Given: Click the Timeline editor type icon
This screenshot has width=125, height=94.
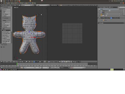Looking at the screenshot, I should click(x=2, y=68).
